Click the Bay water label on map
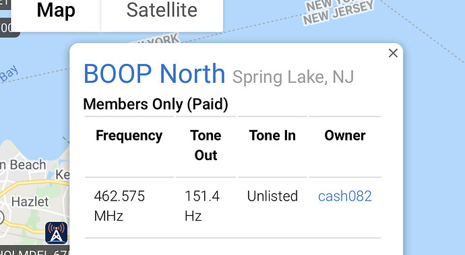The height and width of the screenshot is (255, 465). (10, 73)
